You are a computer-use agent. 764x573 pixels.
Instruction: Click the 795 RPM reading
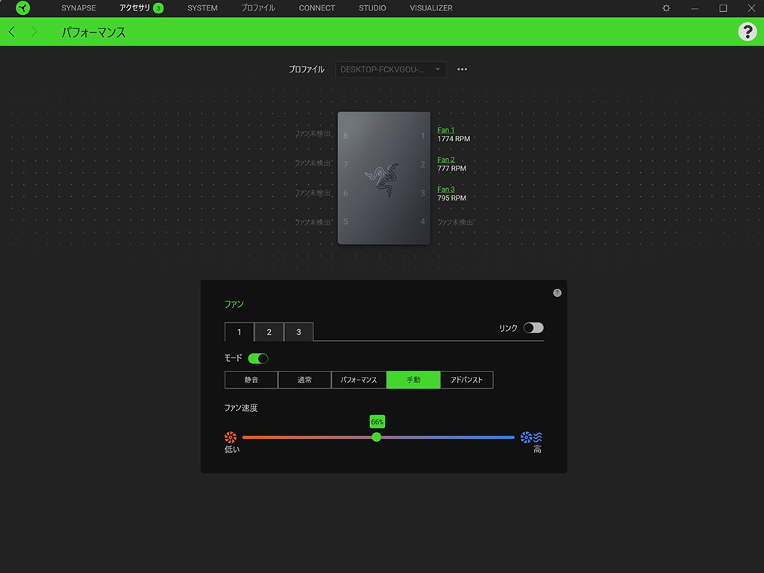click(451, 198)
